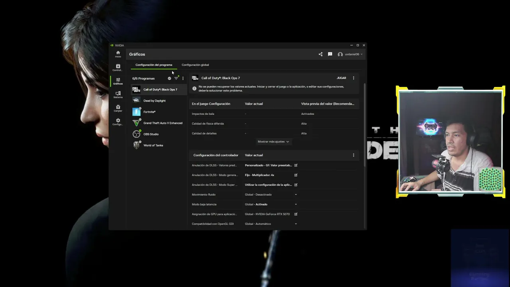Screen dimensions: 510x287
Task: Click 'Personalizado - GF: Valor preestab...' value
Action: (269, 165)
